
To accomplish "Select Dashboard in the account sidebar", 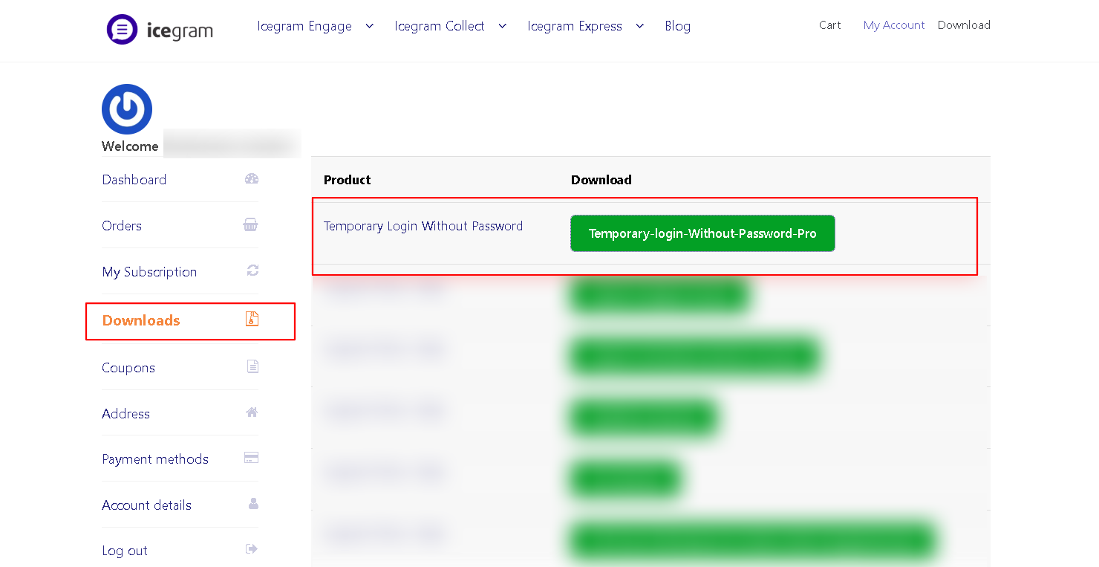I will point(134,180).
